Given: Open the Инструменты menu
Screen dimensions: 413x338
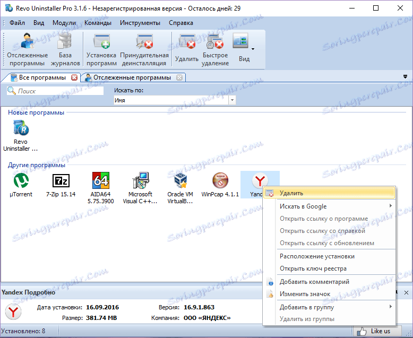Looking at the screenshot, I should pyautogui.click(x=140, y=23).
